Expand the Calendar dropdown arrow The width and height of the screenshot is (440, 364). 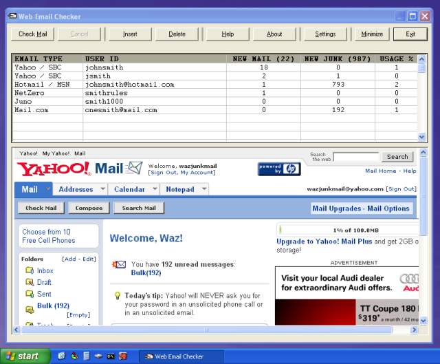coord(155,189)
